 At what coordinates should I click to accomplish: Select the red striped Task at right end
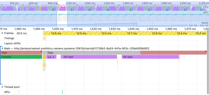point(173,53)
